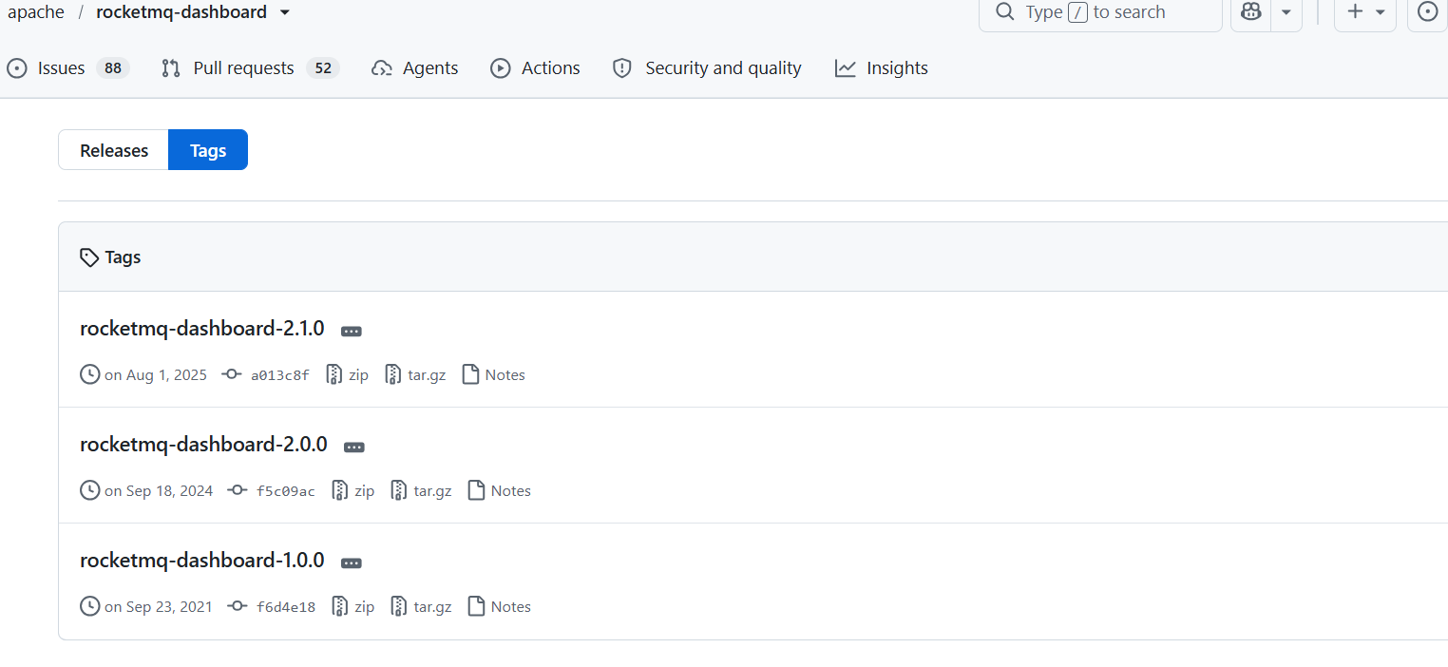Switch to the Releases view
This screenshot has width=1448, height=667.
coord(114,150)
